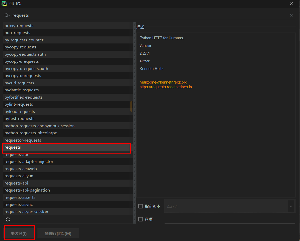Select the requests package row

(x=68, y=147)
